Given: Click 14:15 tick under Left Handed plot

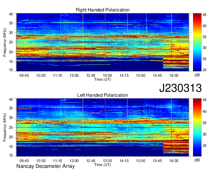Looking at the screenshot, I should 124,161.
